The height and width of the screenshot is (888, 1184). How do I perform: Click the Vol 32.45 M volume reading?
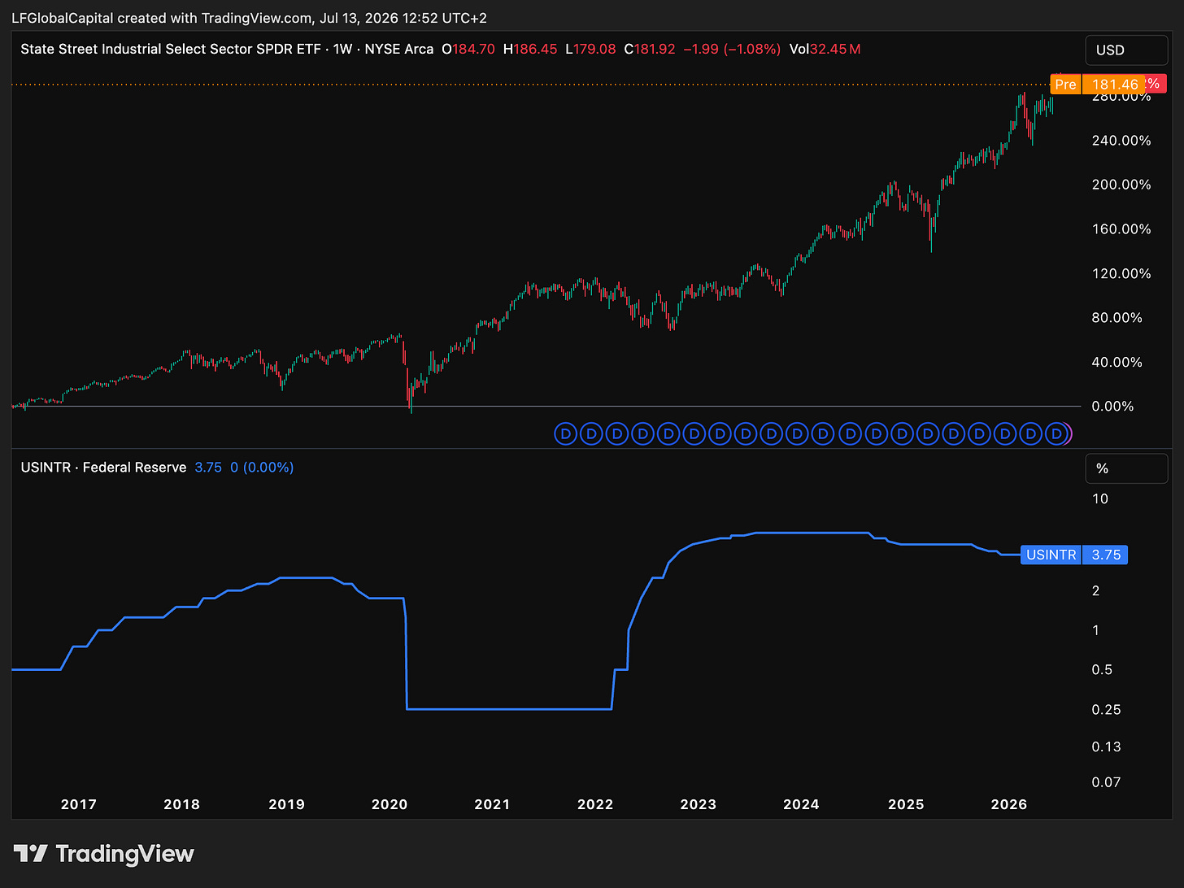(x=825, y=49)
